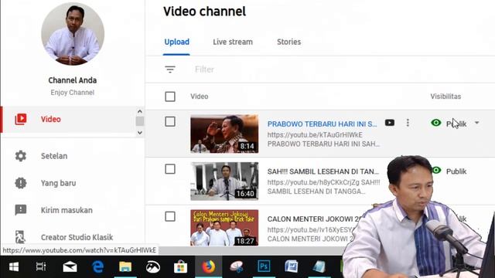
Task: Open PRABOWO video thumbnail 8:14
Action: click(224, 134)
